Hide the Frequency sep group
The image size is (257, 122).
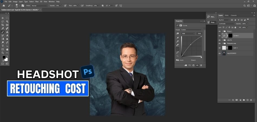click(220, 43)
